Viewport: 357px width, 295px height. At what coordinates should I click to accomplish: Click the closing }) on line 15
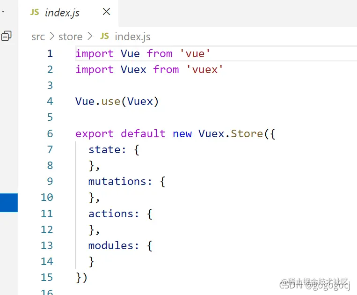(81, 278)
